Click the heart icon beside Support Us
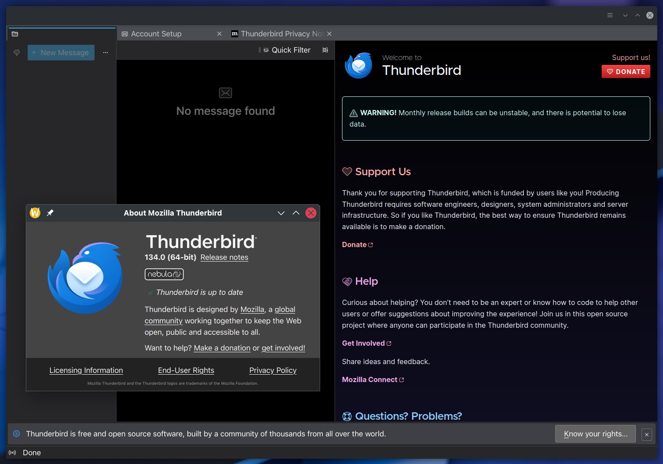 [347, 172]
